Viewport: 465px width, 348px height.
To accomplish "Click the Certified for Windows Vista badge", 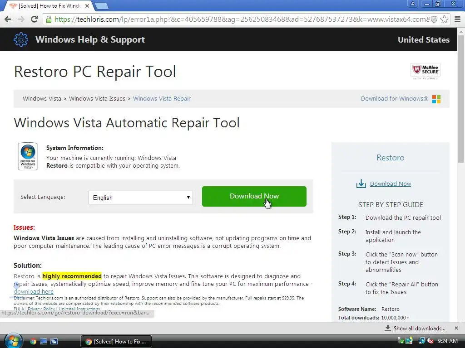I will tap(28, 156).
